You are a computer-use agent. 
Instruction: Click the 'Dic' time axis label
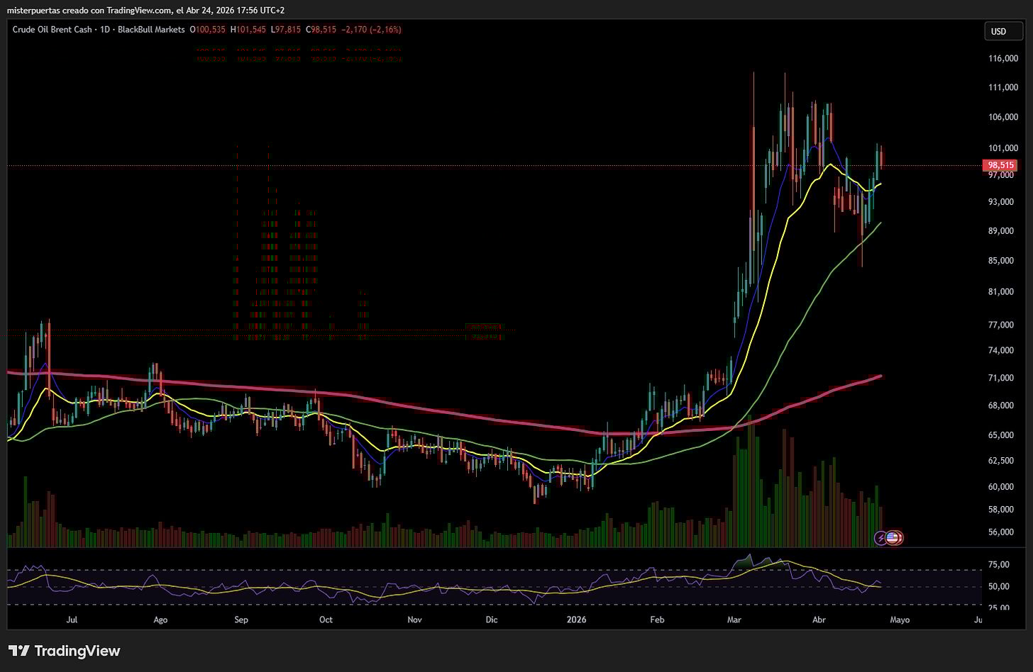click(492, 620)
